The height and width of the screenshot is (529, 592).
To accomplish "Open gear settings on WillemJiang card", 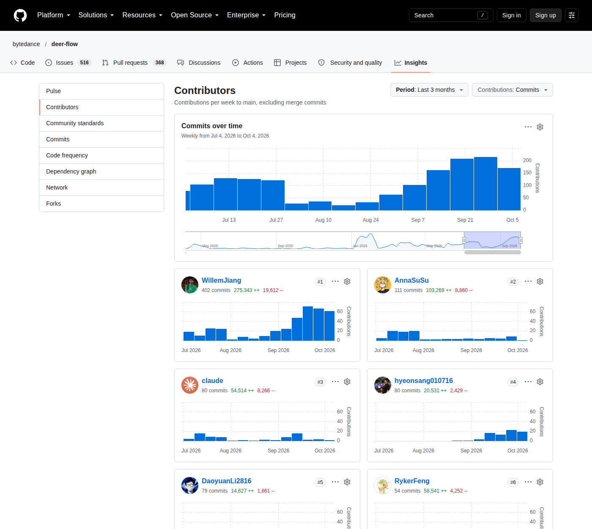I will click(x=347, y=281).
